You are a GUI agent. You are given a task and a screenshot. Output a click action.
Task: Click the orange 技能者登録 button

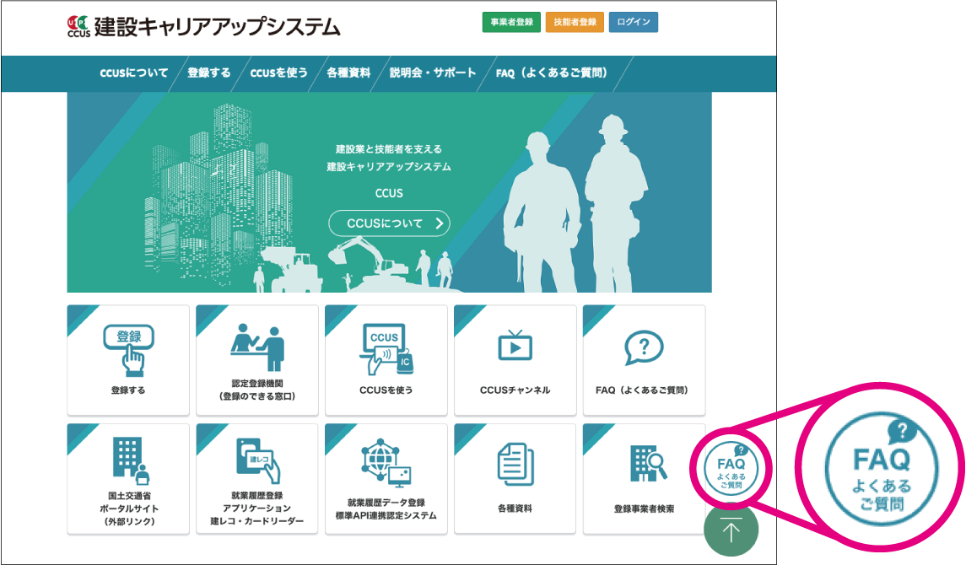[x=575, y=22]
